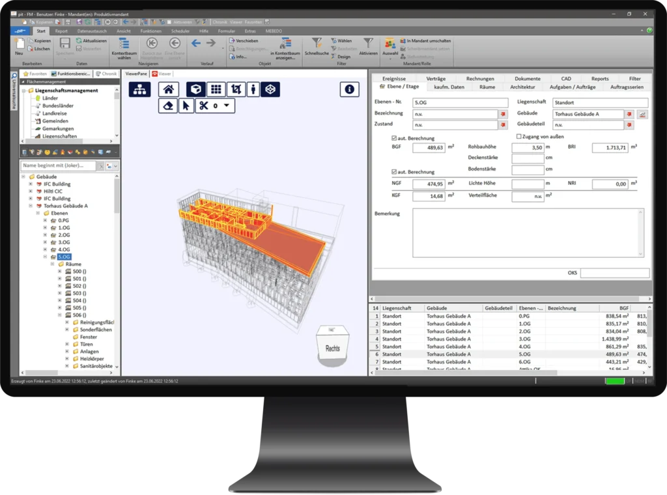
Task: Click the Verschieben button in Objekt group
Action: (x=246, y=40)
